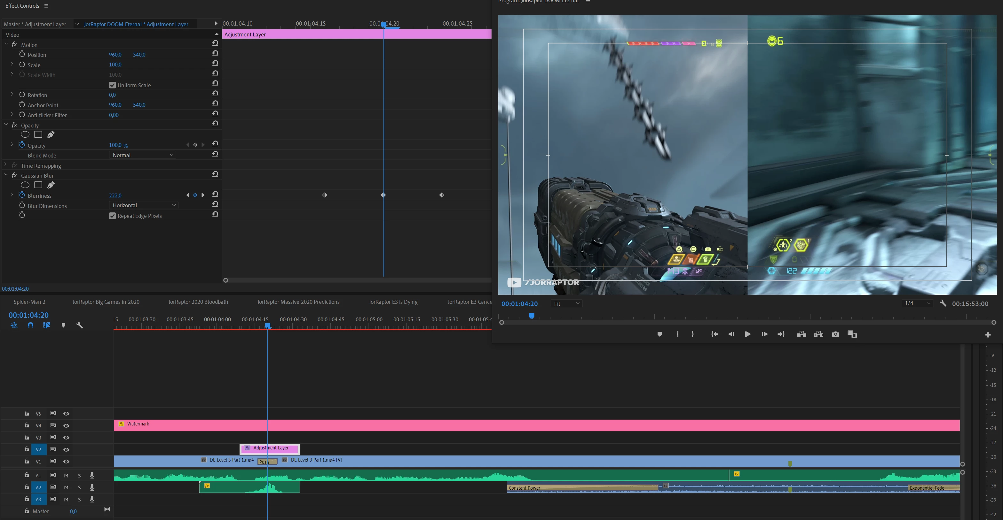1003x520 pixels.
Task: Open the Blur Dimensions dropdown
Action: tap(143, 205)
